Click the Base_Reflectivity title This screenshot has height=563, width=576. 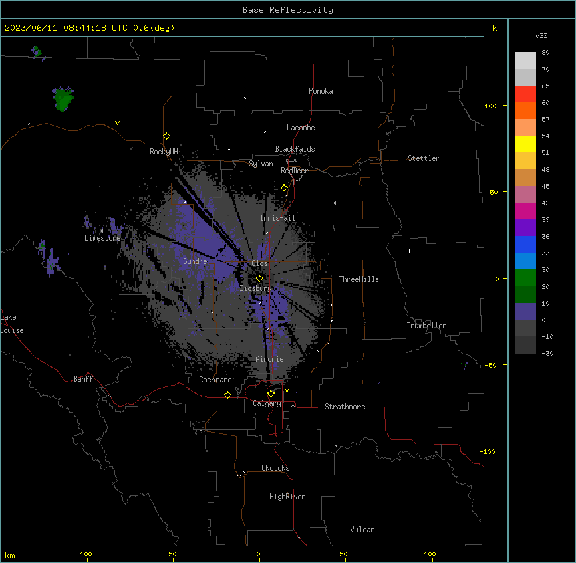pos(288,10)
